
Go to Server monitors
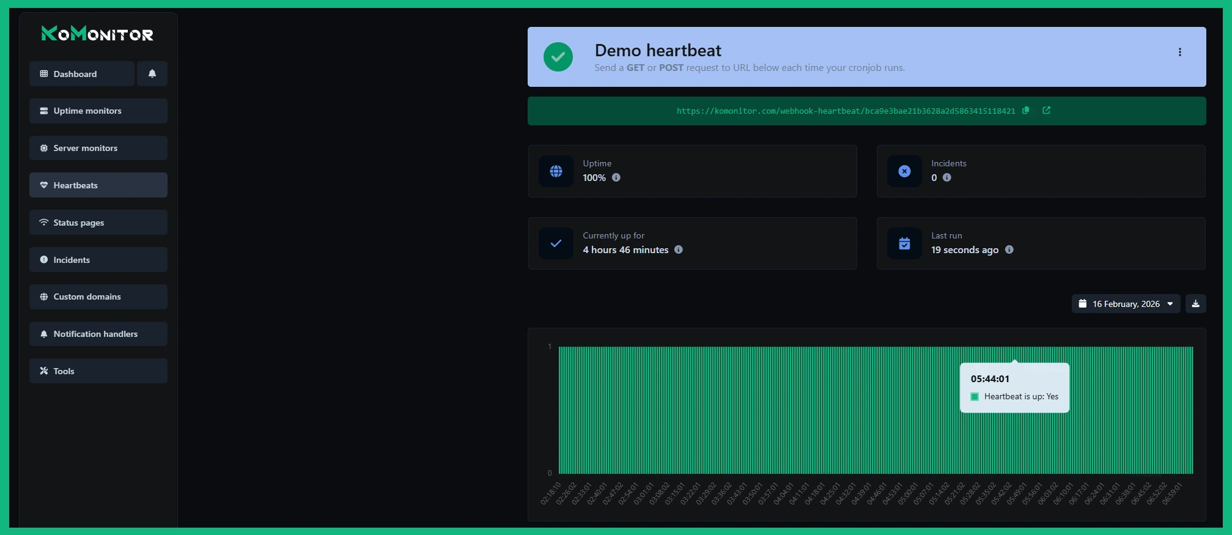click(98, 148)
